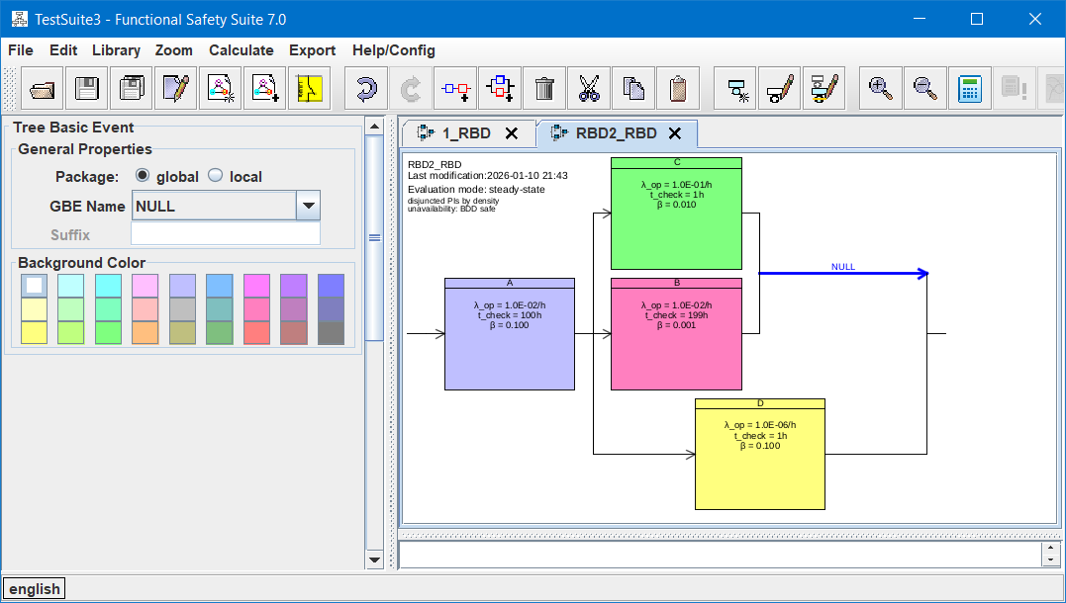This screenshot has width=1066, height=603.
Task: Click the undo arrow toolbar icon
Action: point(366,89)
